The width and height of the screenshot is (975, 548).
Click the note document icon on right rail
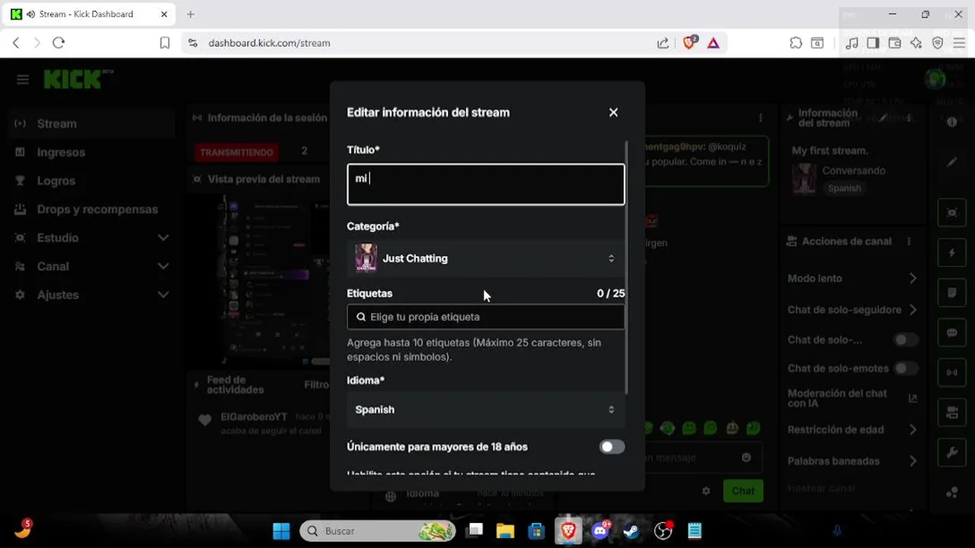coord(952,292)
